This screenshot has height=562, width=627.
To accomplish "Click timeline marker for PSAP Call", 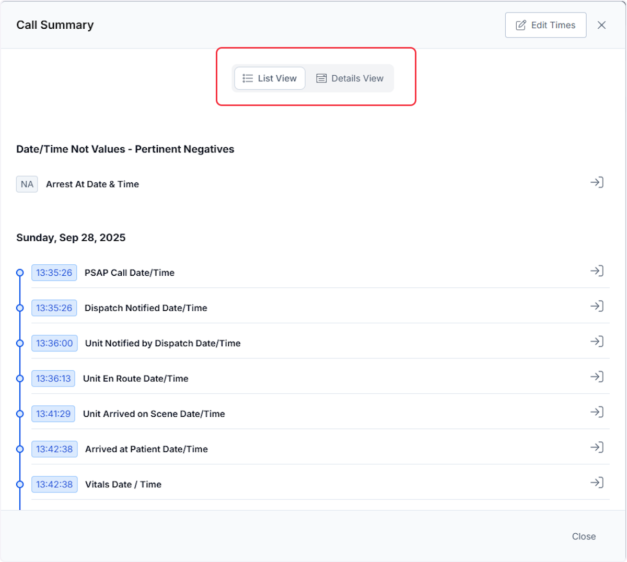I will (20, 273).
